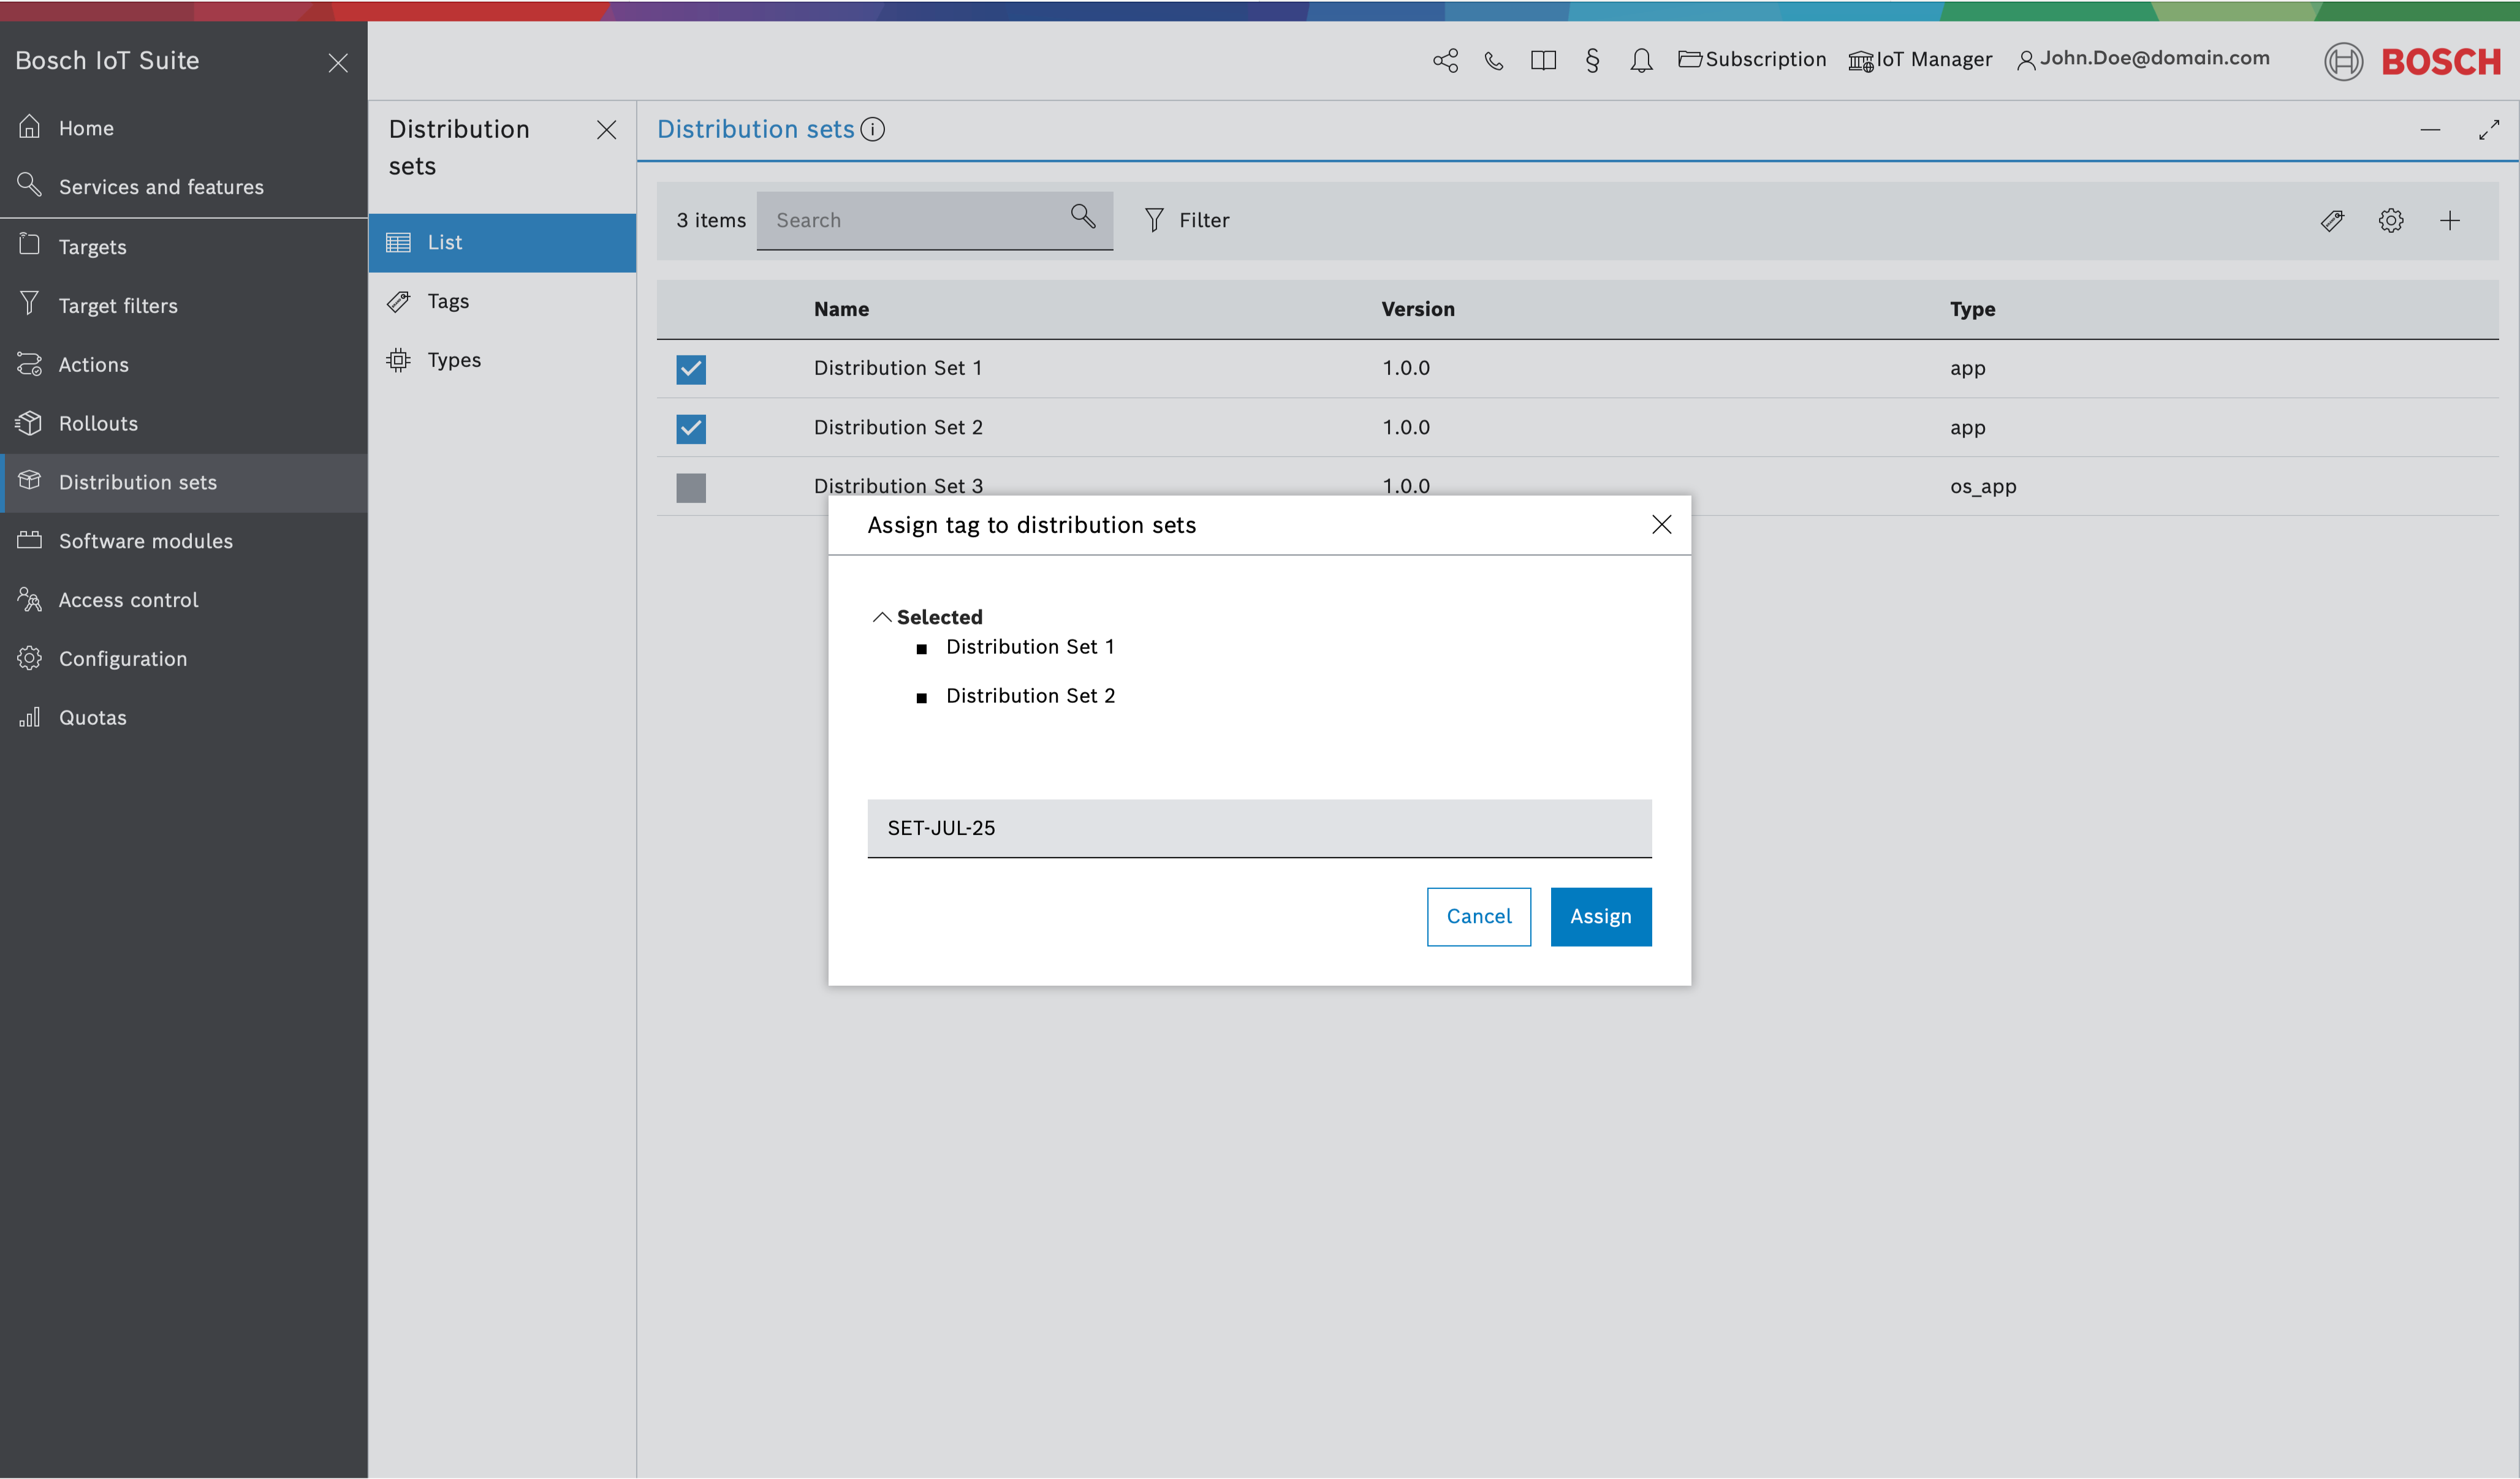The height and width of the screenshot is (1479, 2520).
Task: Open the phone contact icon
Action: tap(1494, 60)
